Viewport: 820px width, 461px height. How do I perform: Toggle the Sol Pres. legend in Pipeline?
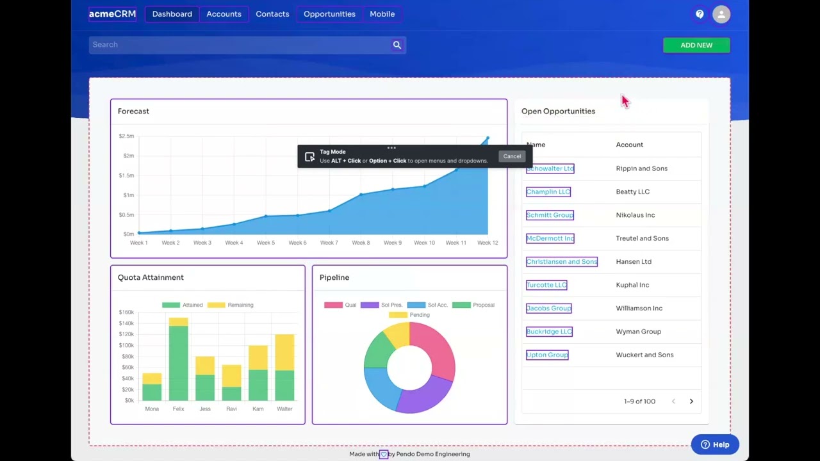click(x=381, y=305)
